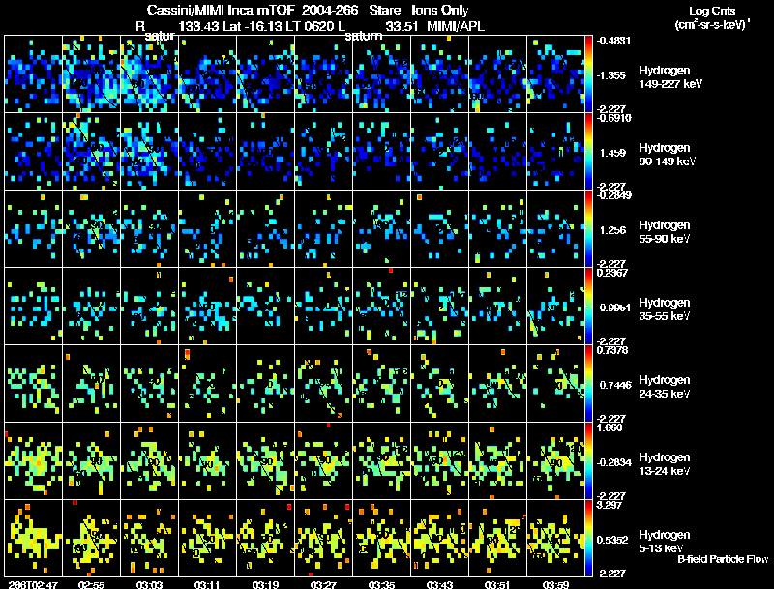The height and width of the screenshot is (589, 774).
Task: Click the -0.6910 colorbar maximum value
Action: 614,118
